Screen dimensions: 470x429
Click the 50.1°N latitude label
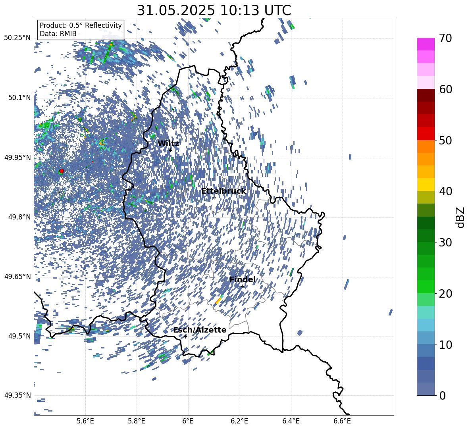click(19, 98)
